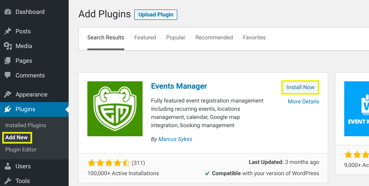Click the Compatible with your version text

point(266,173)
